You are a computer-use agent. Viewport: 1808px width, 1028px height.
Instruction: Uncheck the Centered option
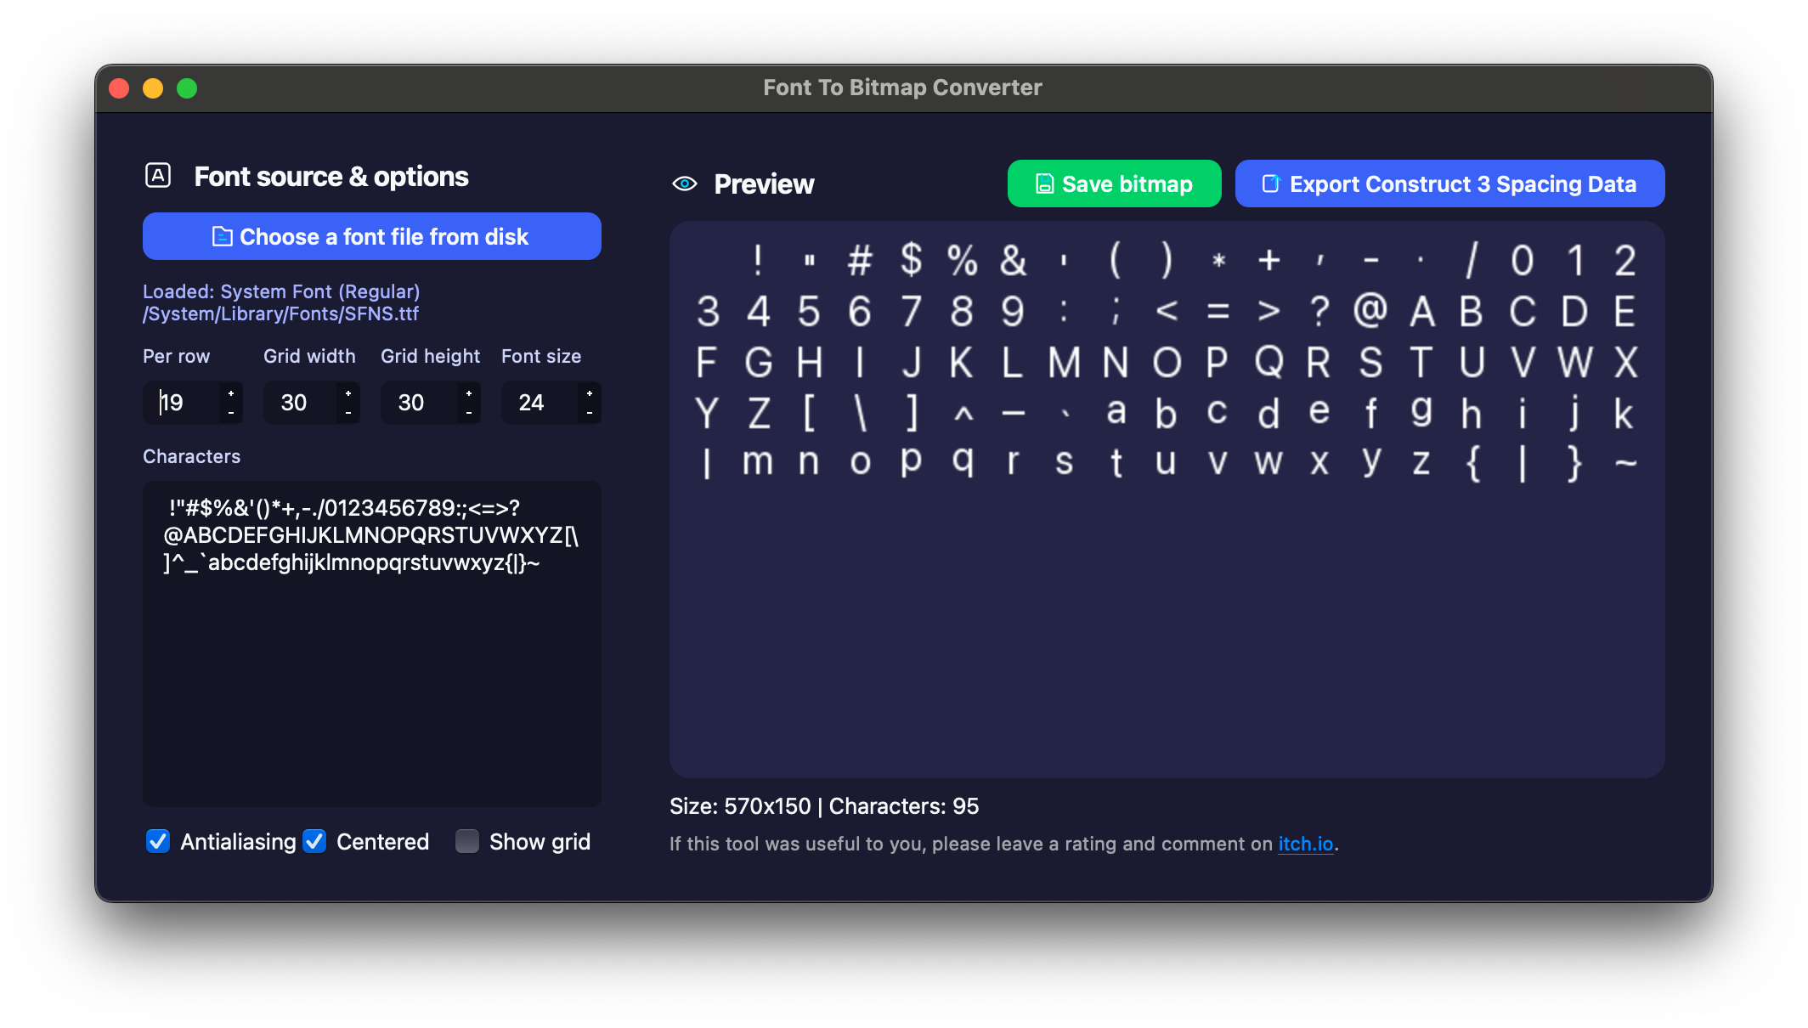pyautogui.click(x=314, y=841)
